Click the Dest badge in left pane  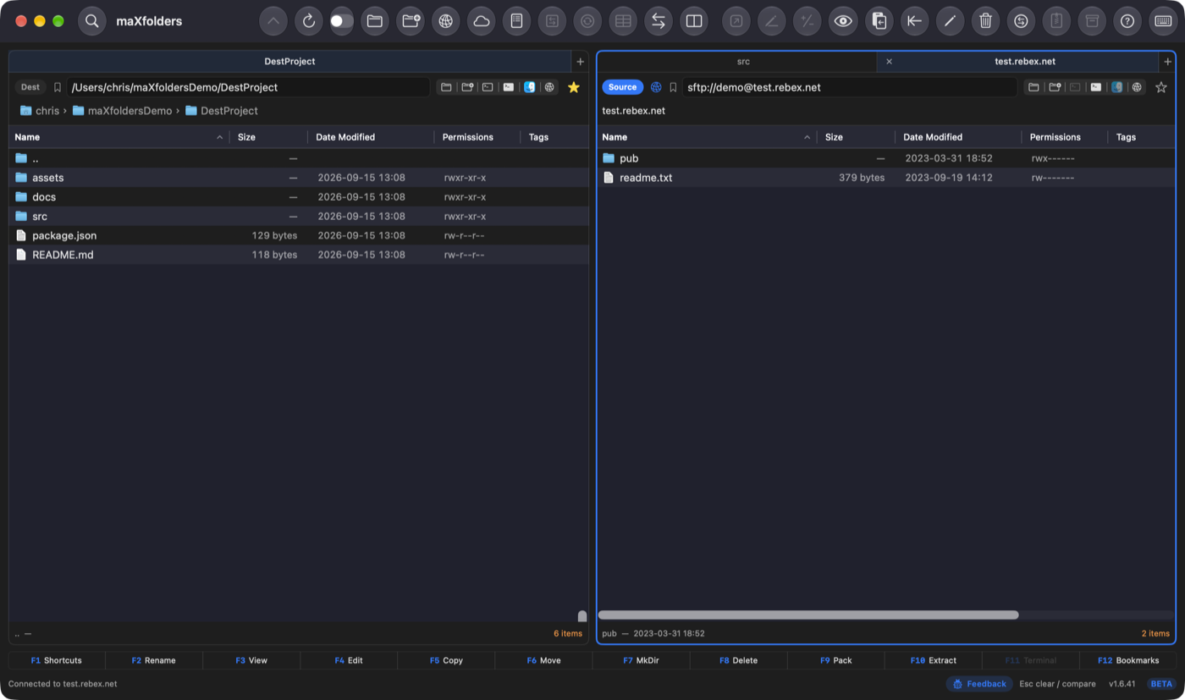(30, 87)
